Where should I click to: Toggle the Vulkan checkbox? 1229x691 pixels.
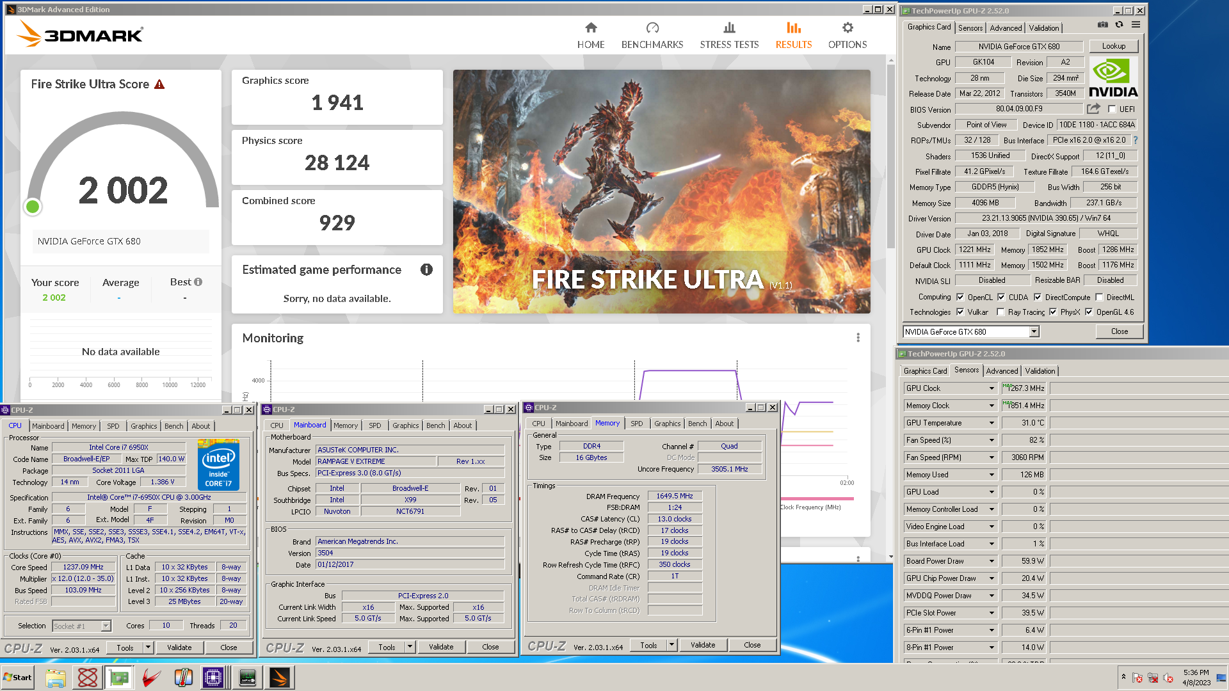960,312
